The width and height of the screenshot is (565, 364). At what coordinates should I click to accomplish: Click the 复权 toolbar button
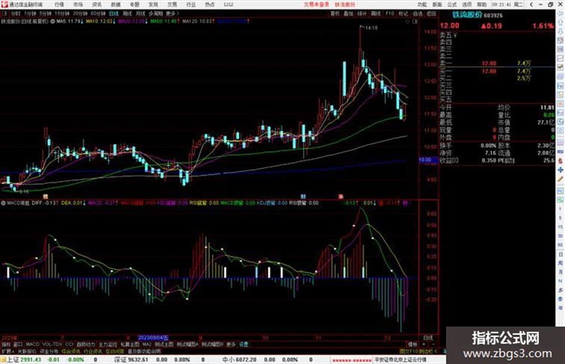pos(335,14)
